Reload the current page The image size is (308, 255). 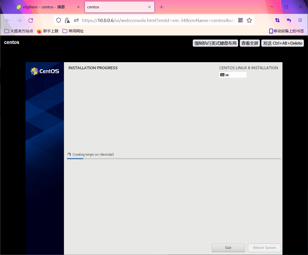[x=31, y=20]
